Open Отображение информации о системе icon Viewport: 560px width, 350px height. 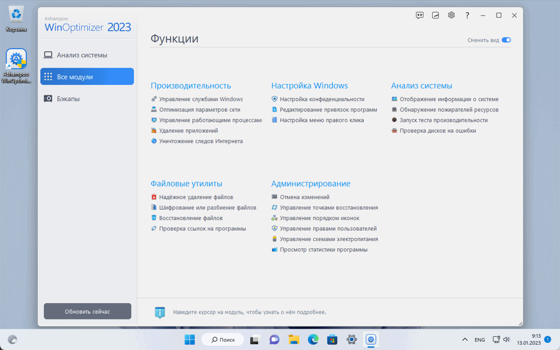click(x=394, y=99)
